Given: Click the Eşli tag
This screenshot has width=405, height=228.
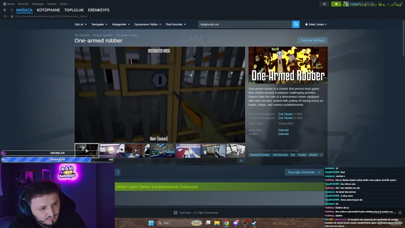Looking at the screenshot, I should pyautogui.click(x=293, y=155).
